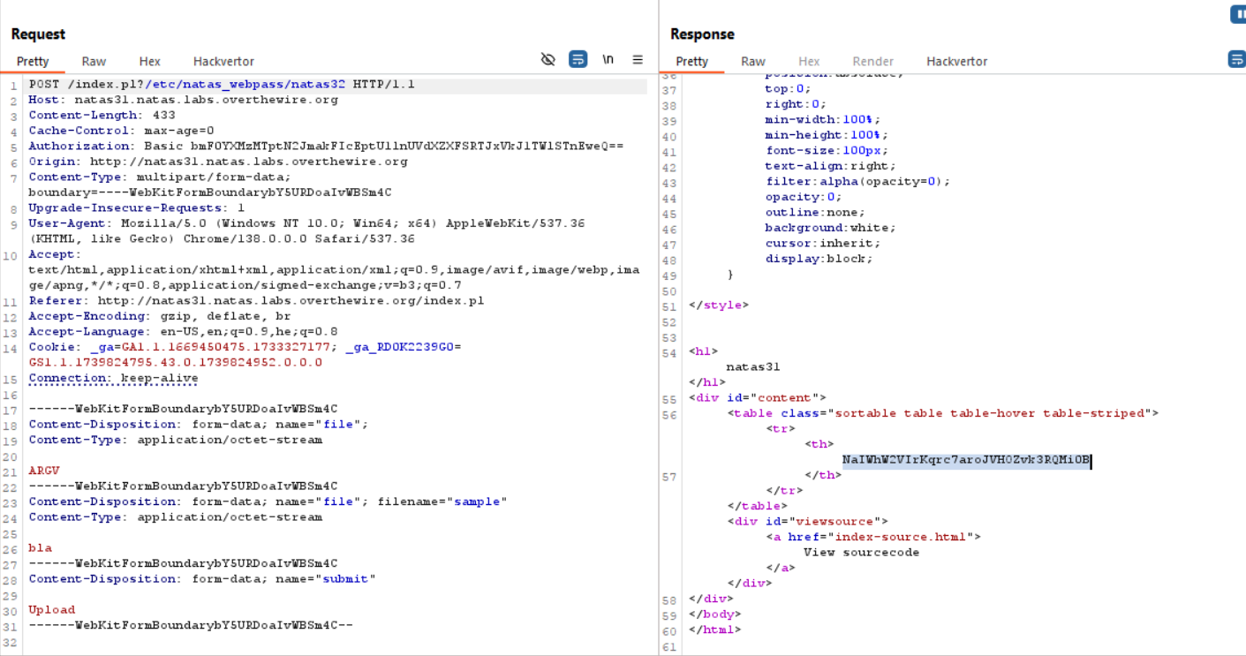
Task: Switch Request view to Raw tab
Action: pyautogui.click(x=94, y=61)
